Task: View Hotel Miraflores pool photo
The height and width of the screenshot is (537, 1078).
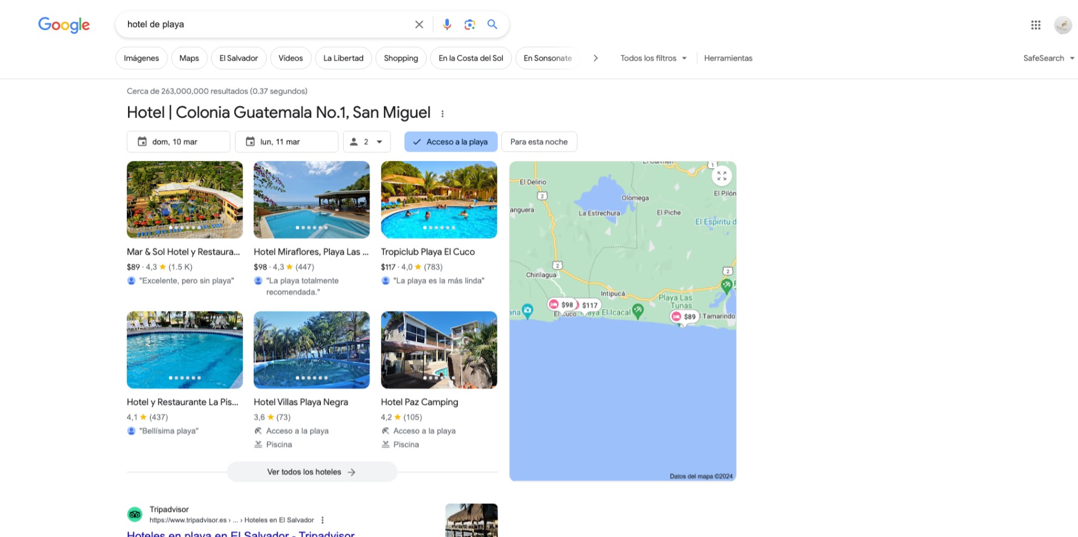Action: (x=312, y=199)
